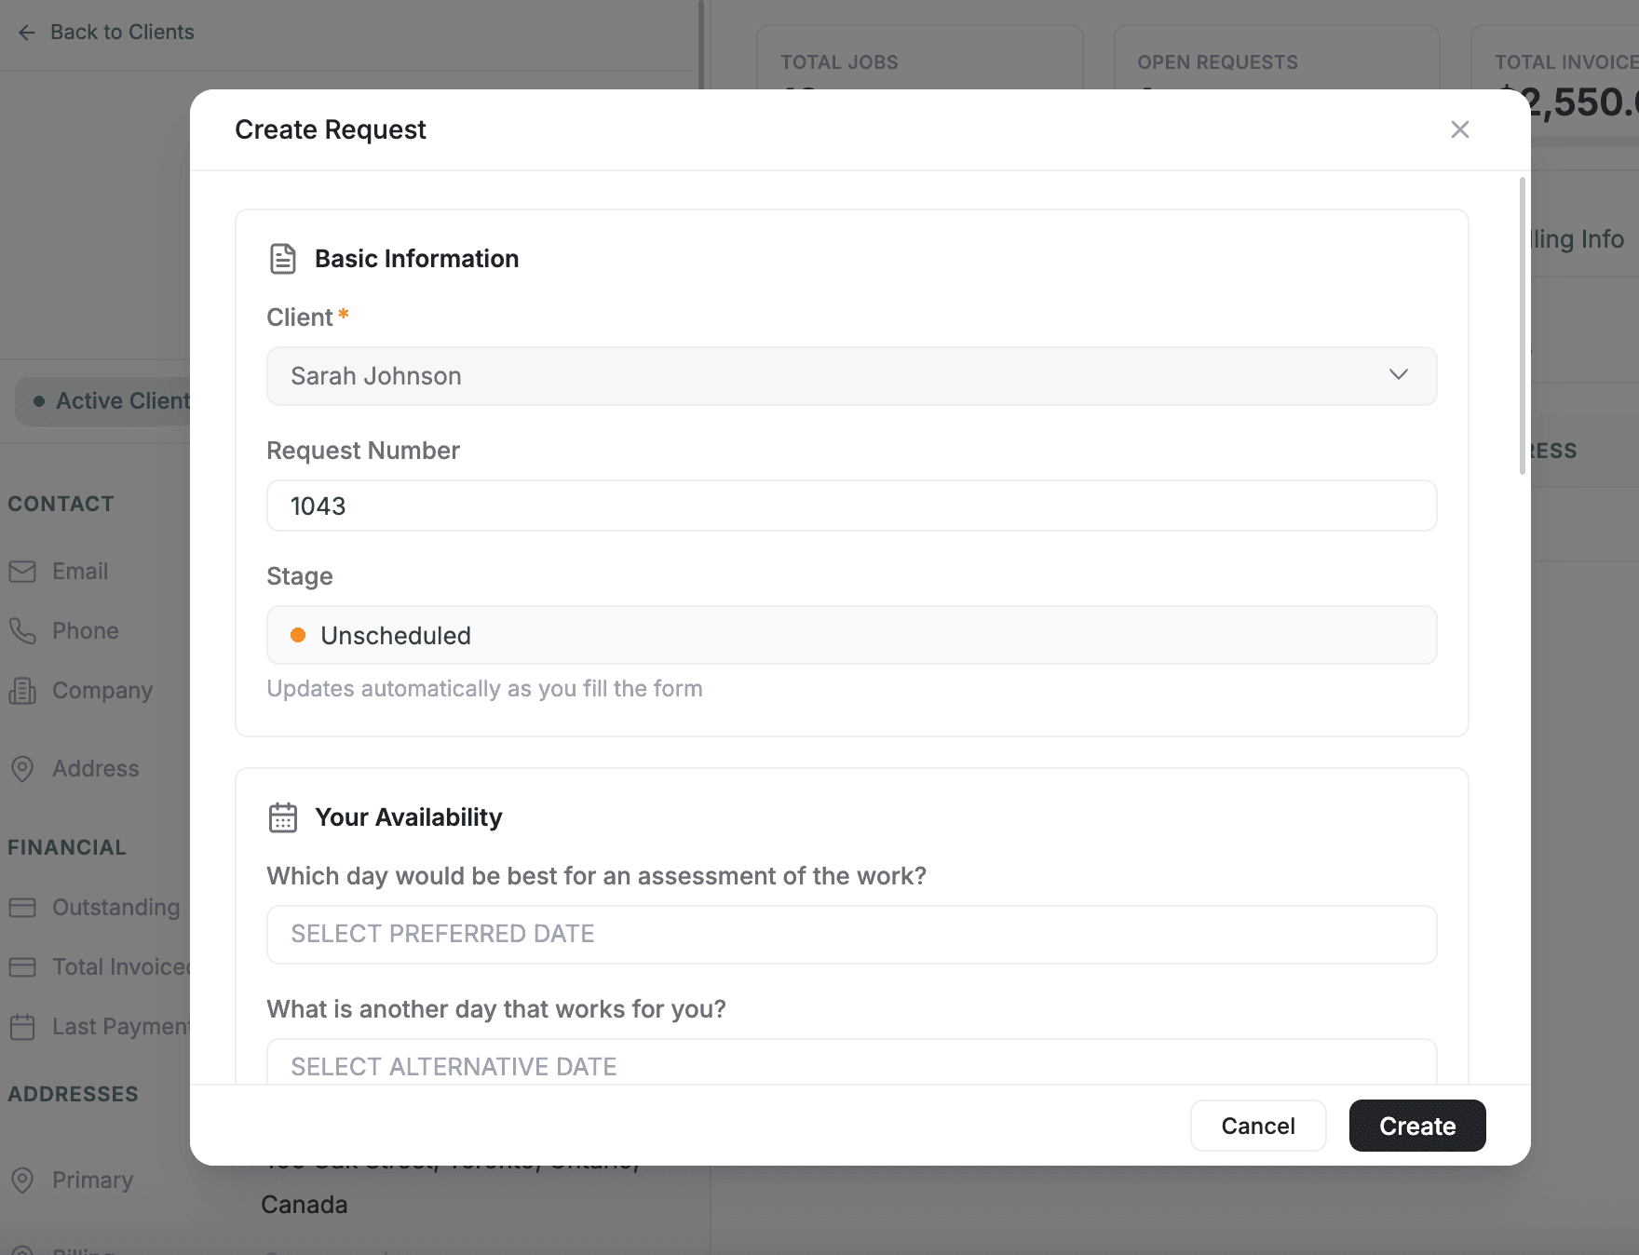Click the Unscheduled stage indicator dot
Image resolution: width=1639 pixels, height=1255 pixels.
tap(298, 635)
